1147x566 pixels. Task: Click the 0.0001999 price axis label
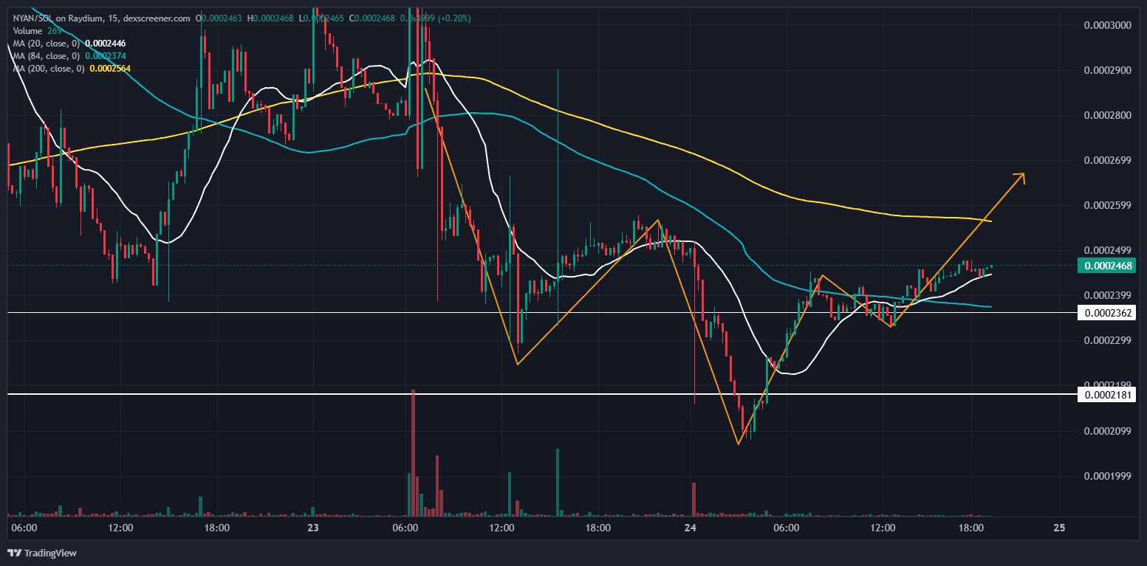point(1107,476)
